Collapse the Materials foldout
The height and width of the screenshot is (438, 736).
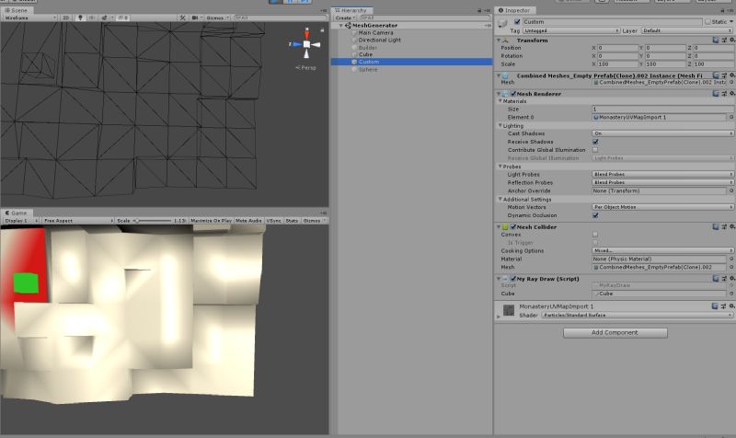point(500,101)
